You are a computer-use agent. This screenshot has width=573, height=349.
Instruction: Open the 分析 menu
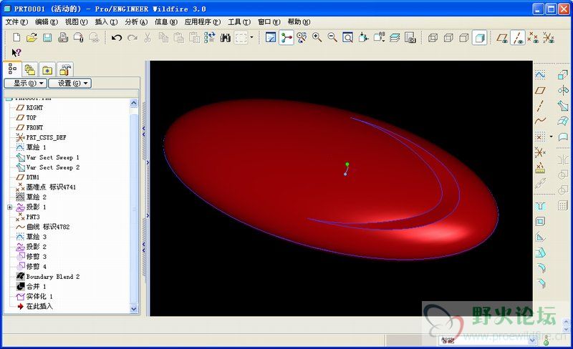coord(136,22)
